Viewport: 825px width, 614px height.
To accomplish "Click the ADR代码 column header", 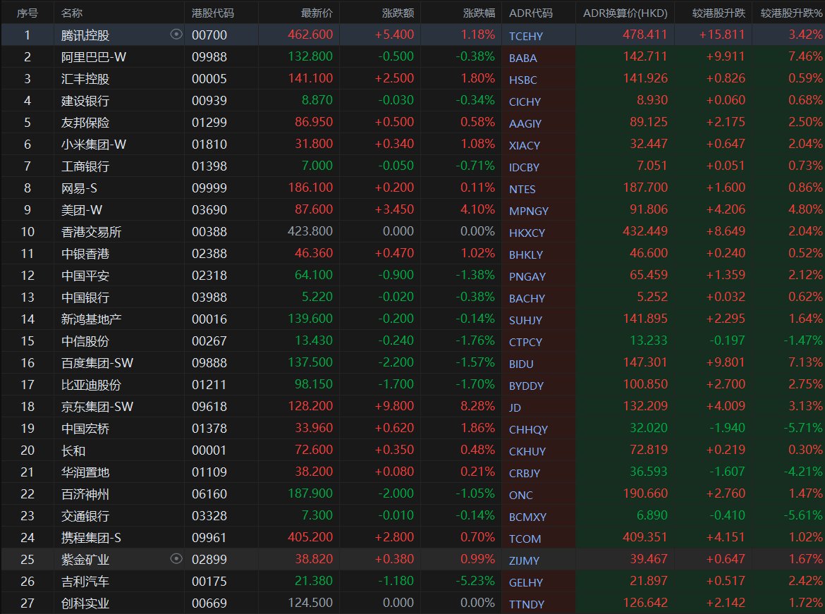I will (x=531, y=13).
